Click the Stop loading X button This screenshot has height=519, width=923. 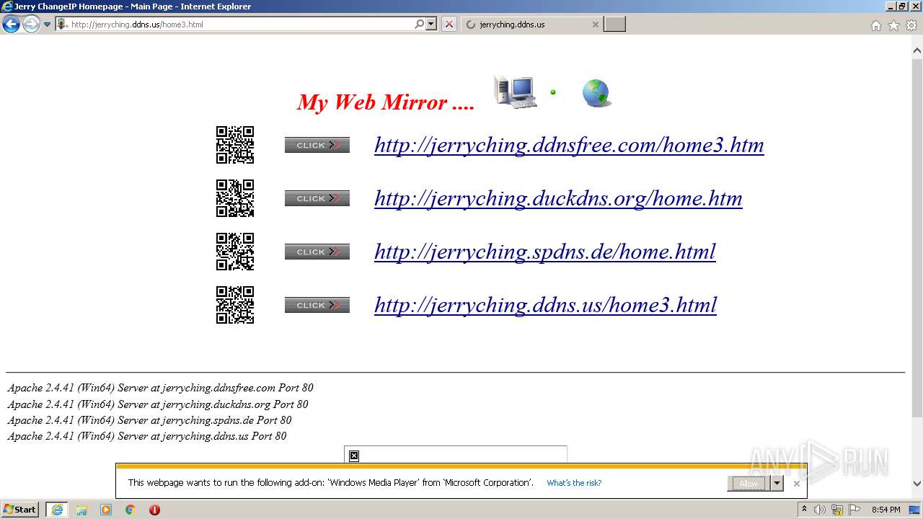[449, 24]
